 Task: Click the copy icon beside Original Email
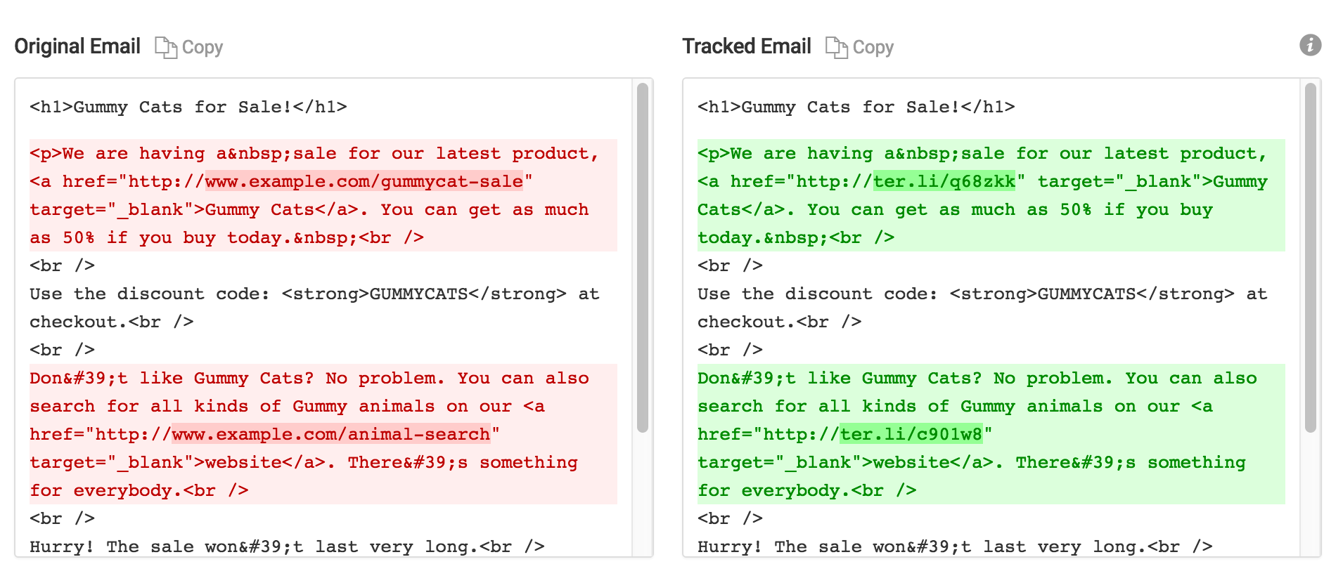point(166,47)
